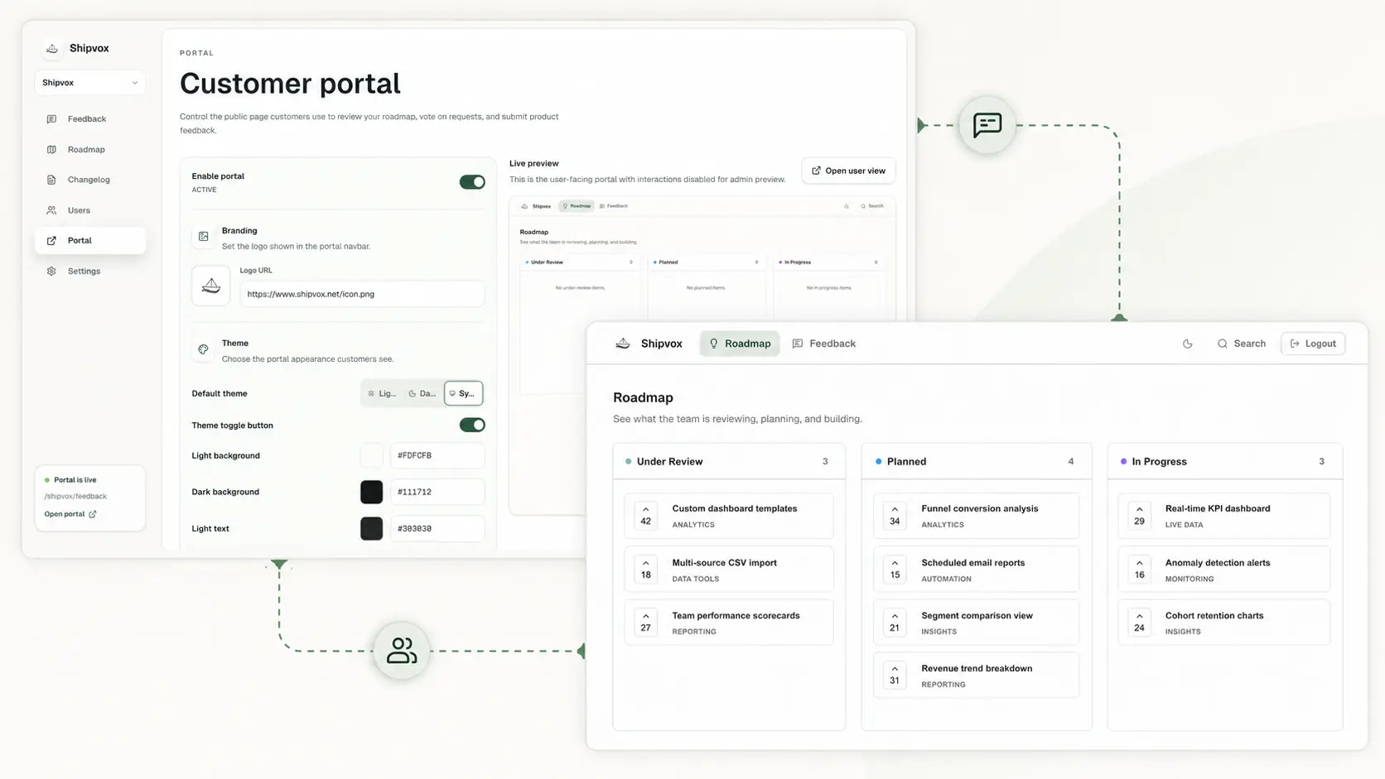Switch to Roadmap tab in user portal

[740, 344]
